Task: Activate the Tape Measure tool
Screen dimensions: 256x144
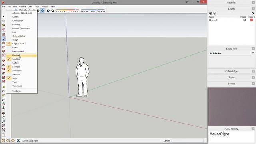Action: [x=4, y=87]
